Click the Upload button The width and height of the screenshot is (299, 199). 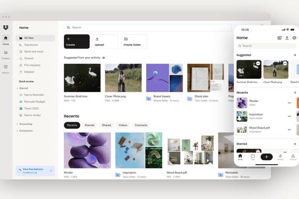pos(105,41)
